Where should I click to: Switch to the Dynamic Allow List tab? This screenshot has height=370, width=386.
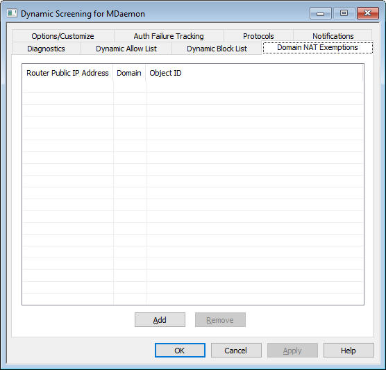(126, 49)
